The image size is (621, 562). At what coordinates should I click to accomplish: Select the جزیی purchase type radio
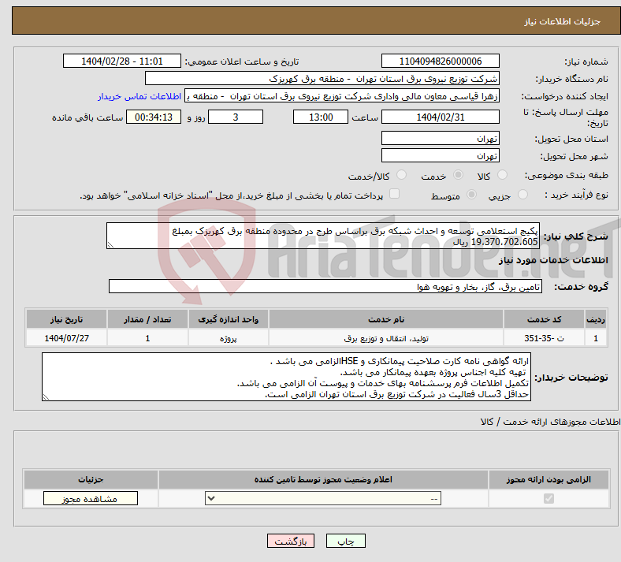[522, 195]
